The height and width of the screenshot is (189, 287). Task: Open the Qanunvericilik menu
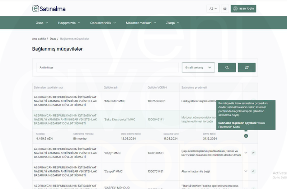click(103, 23)
